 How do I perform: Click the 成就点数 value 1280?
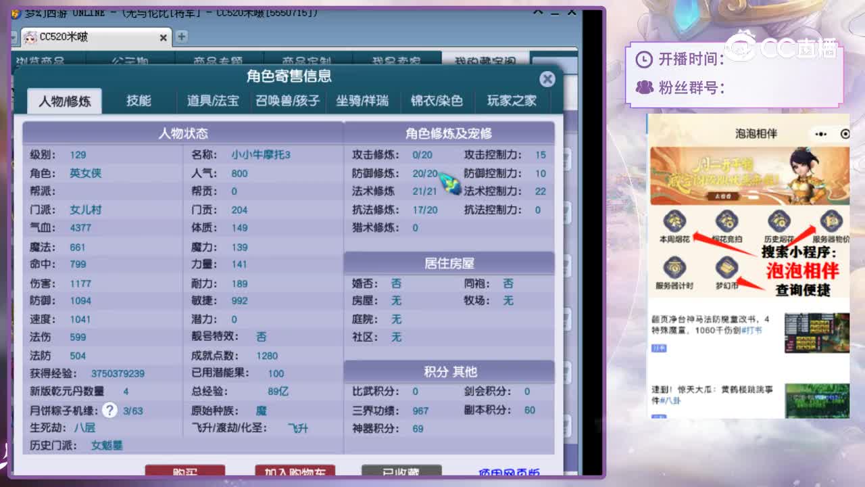point(267,356)
